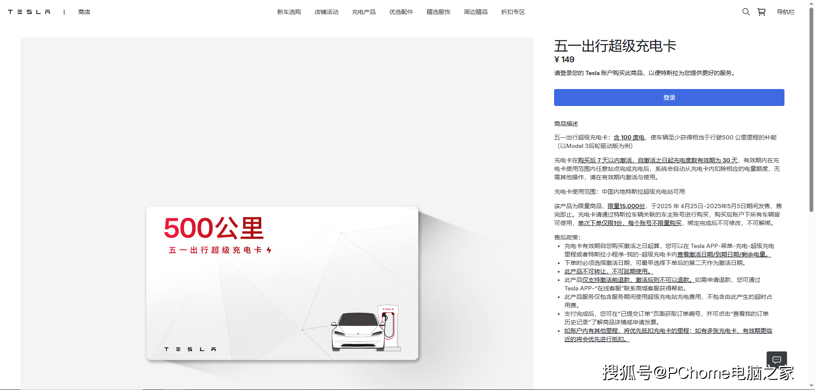The image size is (815, 390).
Task: Click the underlined 限量15,000份 text
Action: pos(626,206)
